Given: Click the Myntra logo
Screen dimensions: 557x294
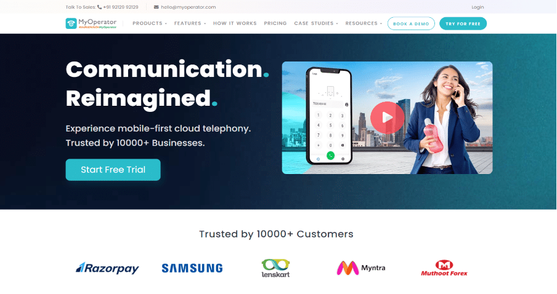Looking at the screenshot, I should 361,268.
